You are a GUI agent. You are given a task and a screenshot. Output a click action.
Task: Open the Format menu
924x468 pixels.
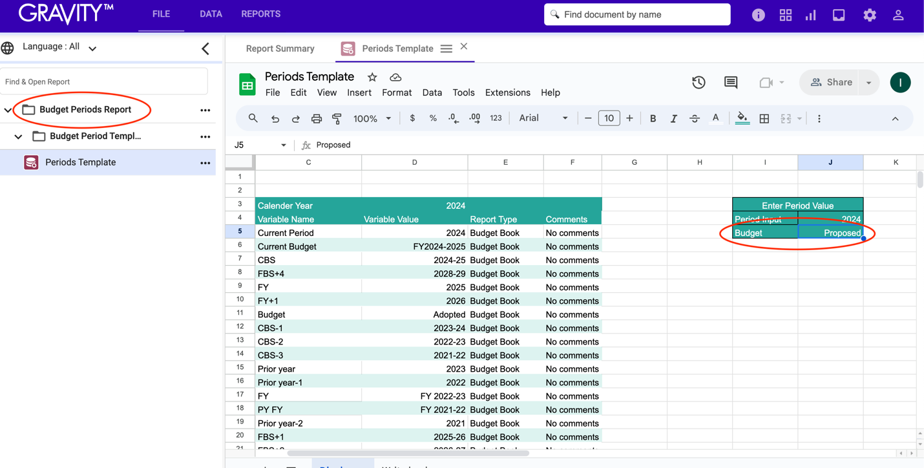click(x=397, y=92)
